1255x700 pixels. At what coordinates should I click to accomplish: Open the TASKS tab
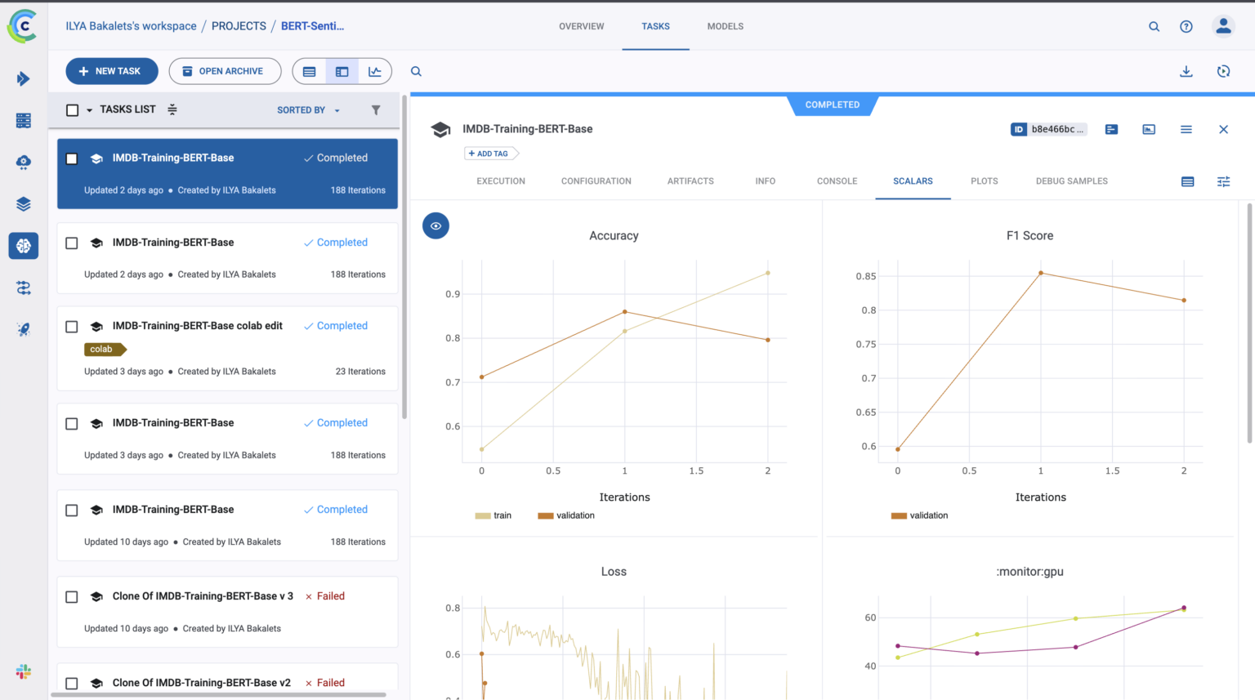click(655, 26)
